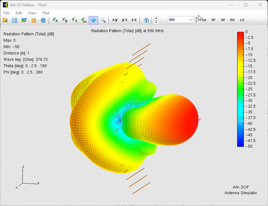Viewport: 268px width, 206px height.
Task: Rotate the pattern around the y axis
Action: [65, 20]
